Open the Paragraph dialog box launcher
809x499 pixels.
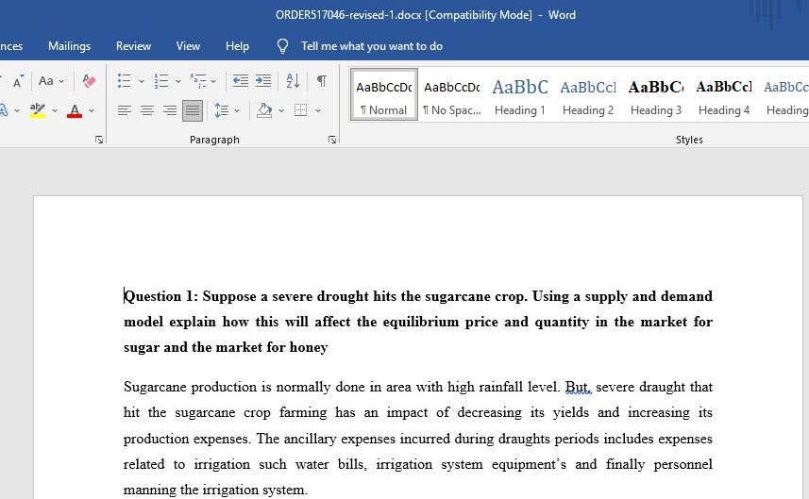pos(332,140)
